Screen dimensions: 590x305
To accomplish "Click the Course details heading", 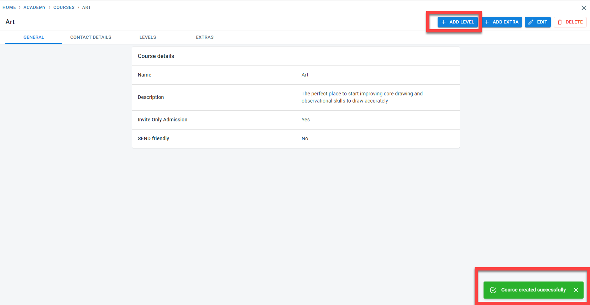I will [156, 56].
